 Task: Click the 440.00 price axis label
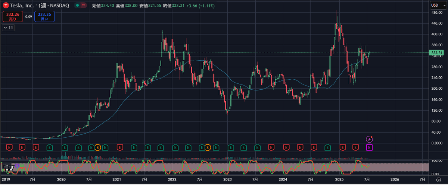coord(437,23)
